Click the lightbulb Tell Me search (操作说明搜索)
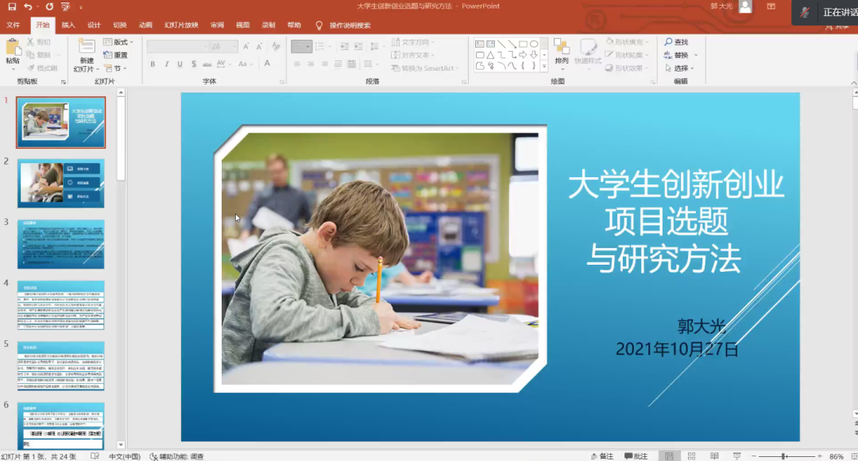This screenshot has width=858, height=461. coord(319,25)
